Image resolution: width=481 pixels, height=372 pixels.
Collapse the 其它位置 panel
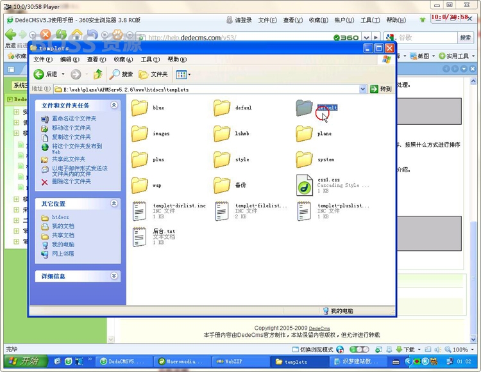point(114,204)
